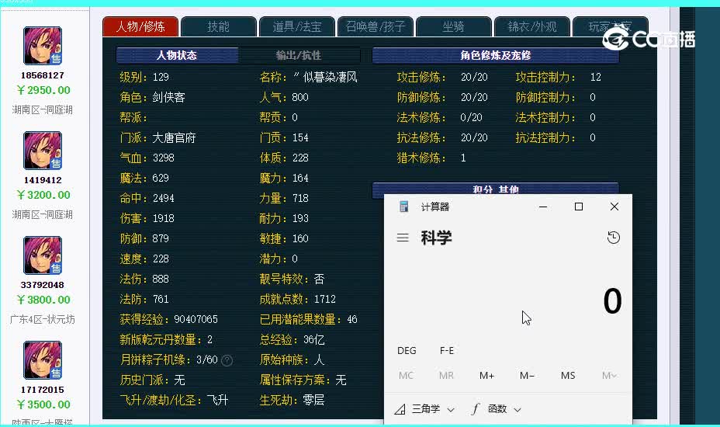
Task: Click the avatar for listing 33792048
Action: (x=43, y=255)
